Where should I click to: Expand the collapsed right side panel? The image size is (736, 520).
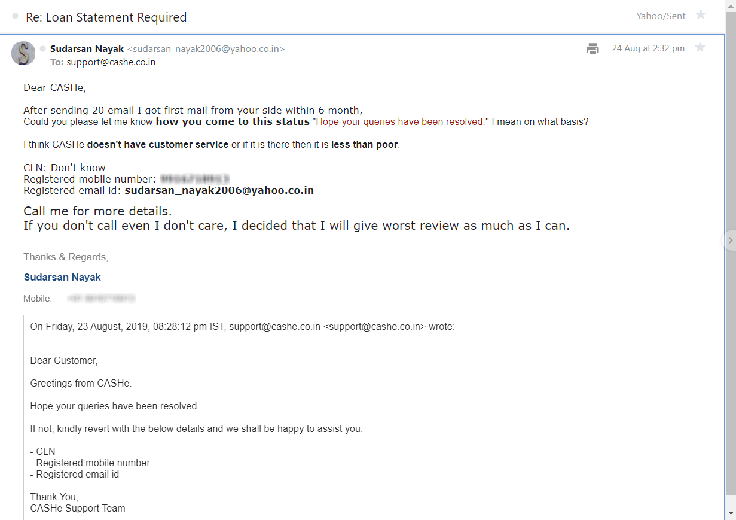point(729,240)
